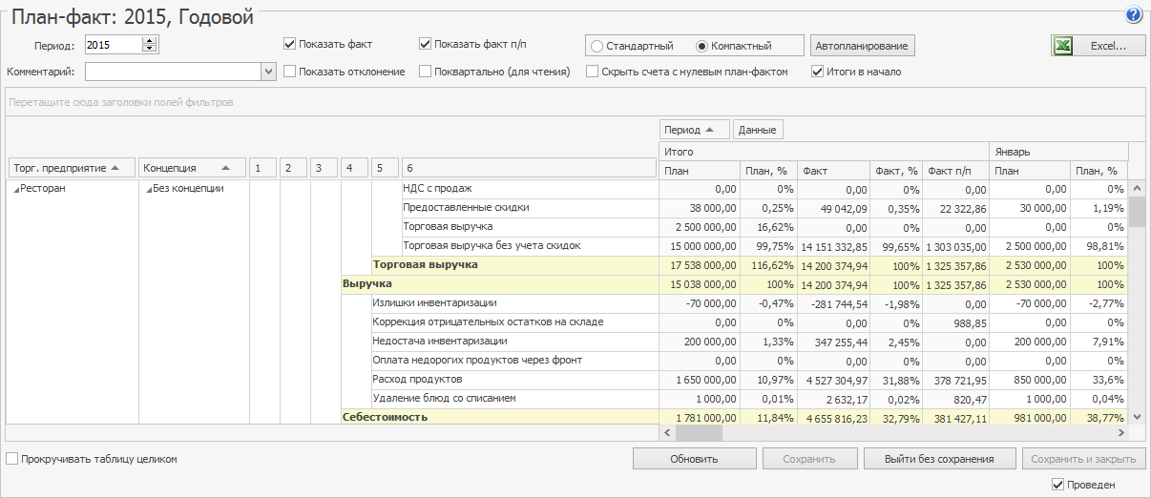The width and height of the screenshot is (1151, 498).
Task: Toggle the Показать факт п/п checkbox
Action: coord(426,44)
